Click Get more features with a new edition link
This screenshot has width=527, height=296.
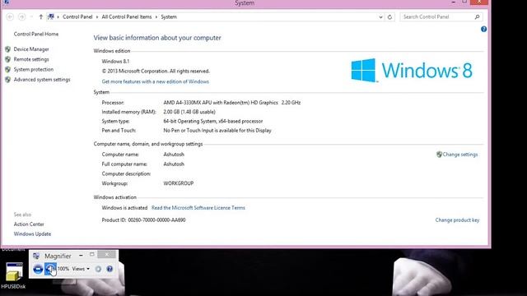156,81
